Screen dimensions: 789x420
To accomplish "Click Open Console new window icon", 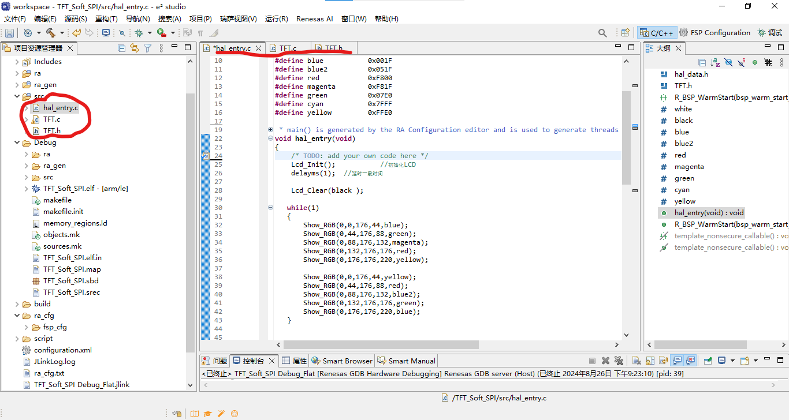I will (745, 361).
